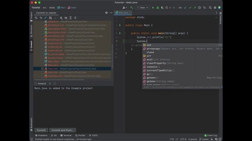Start debugging with the green bug icon
Screen dimensions: 252x141
157,7
